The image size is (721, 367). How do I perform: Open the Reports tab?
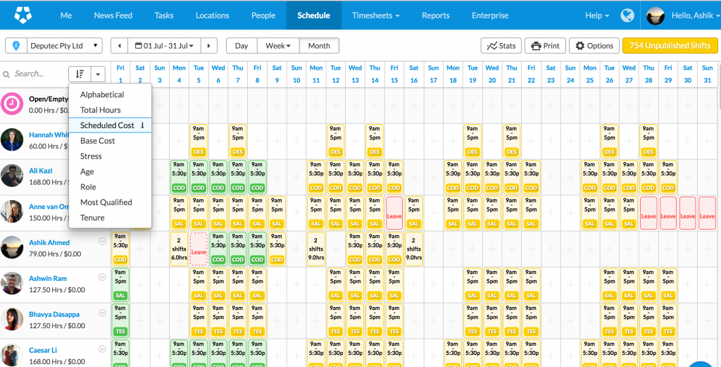(435, 15)
